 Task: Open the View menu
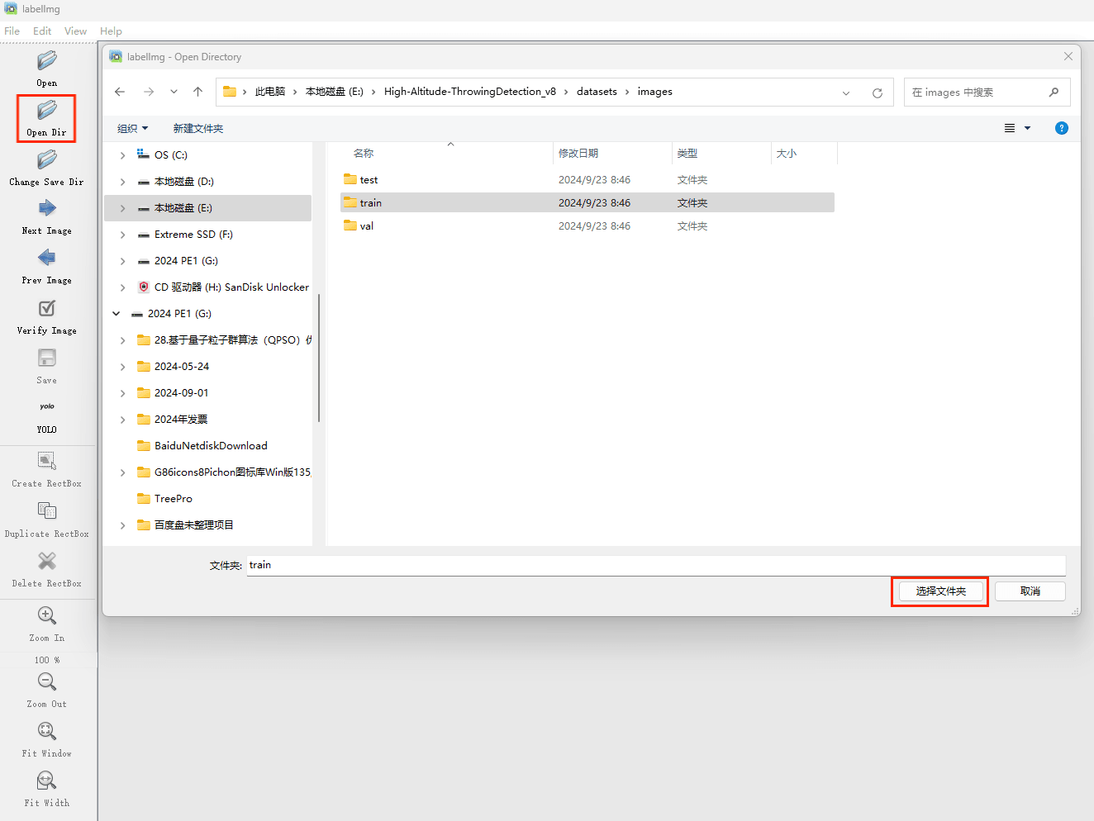click(75, 31)
